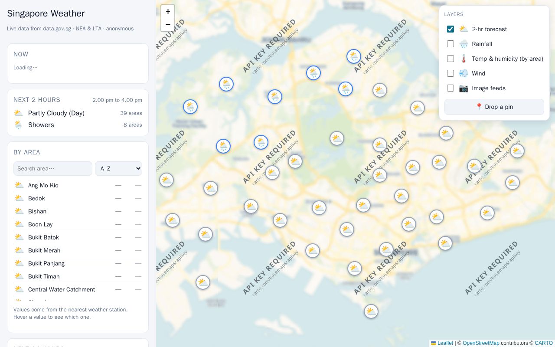Click the '39 areas' count

(x=131, y=113)
